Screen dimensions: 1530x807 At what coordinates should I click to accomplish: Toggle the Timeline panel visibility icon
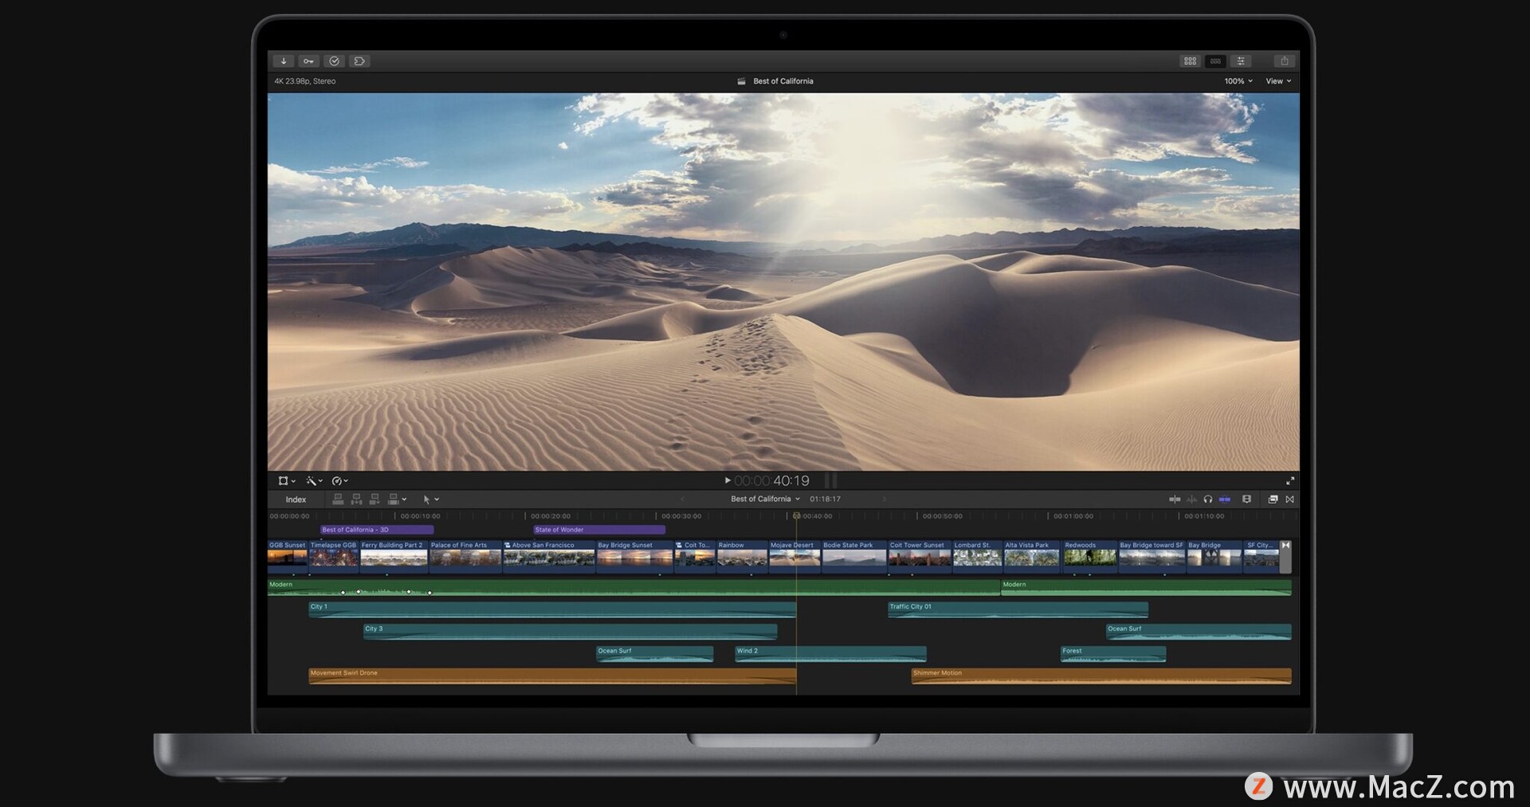pos(1215,61)
